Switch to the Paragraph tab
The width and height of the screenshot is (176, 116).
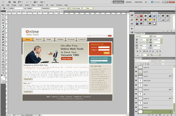pos(150,33)
